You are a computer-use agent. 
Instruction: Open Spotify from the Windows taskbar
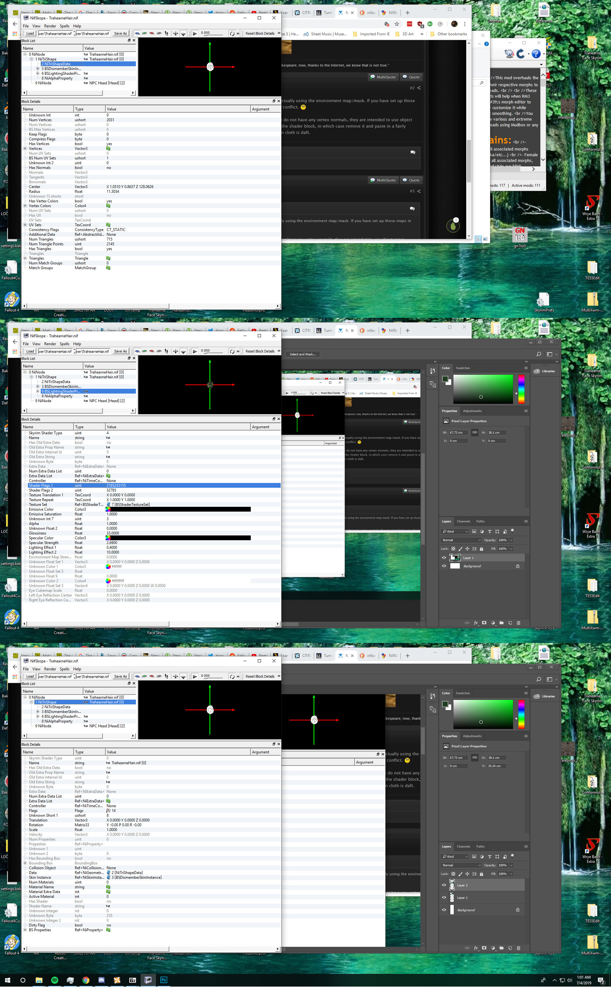click(x=54, y=980)
